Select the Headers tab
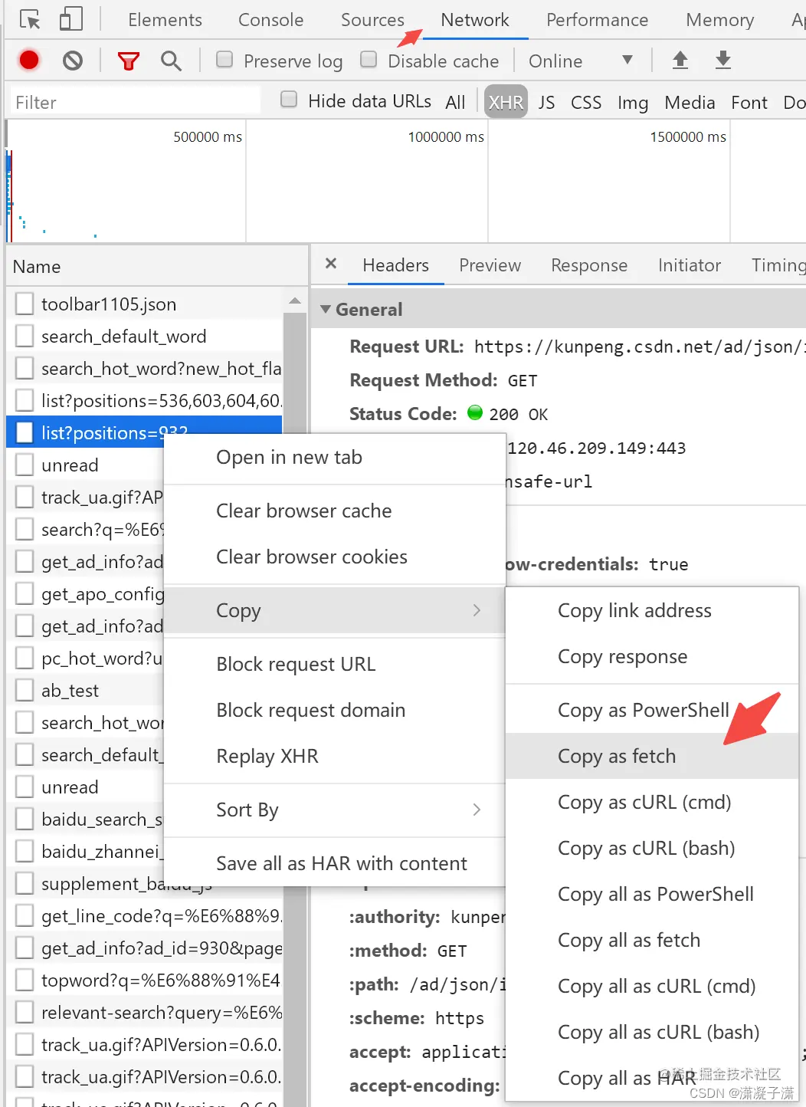 click(x=395, y=265)
